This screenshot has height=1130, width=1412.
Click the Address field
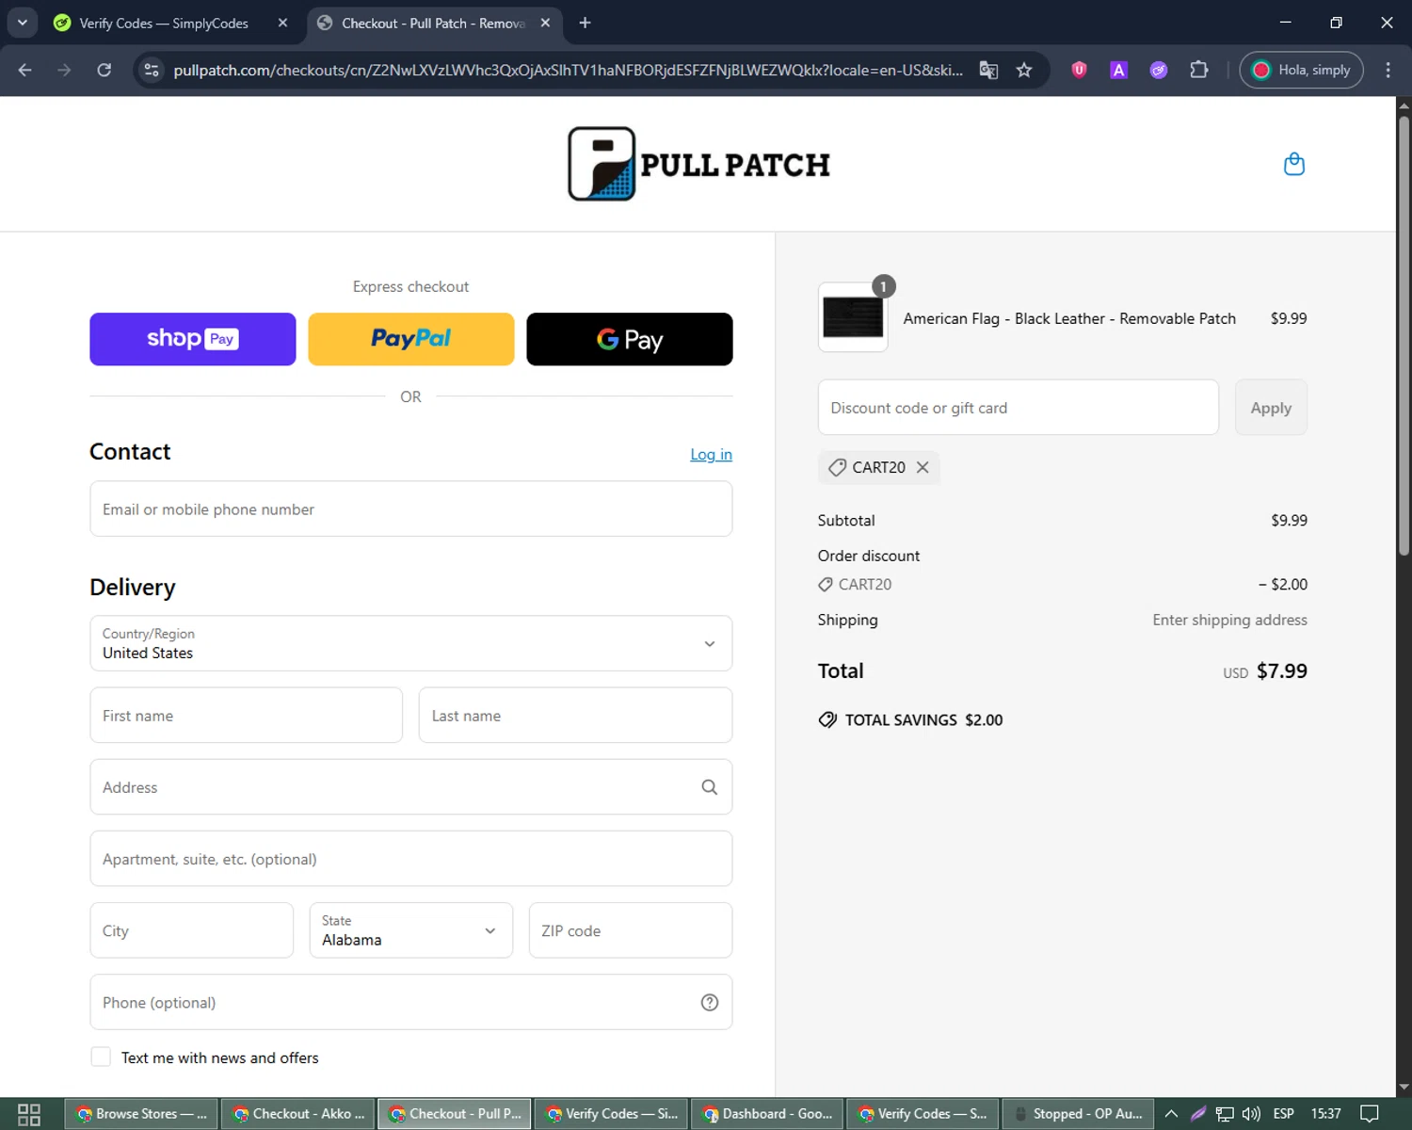(411, 787)
